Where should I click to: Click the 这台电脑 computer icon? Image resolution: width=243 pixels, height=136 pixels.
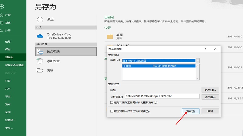click(x=40, y=52)
